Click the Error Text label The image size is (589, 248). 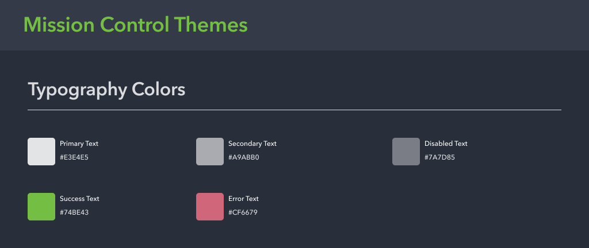tap(243, 199)
